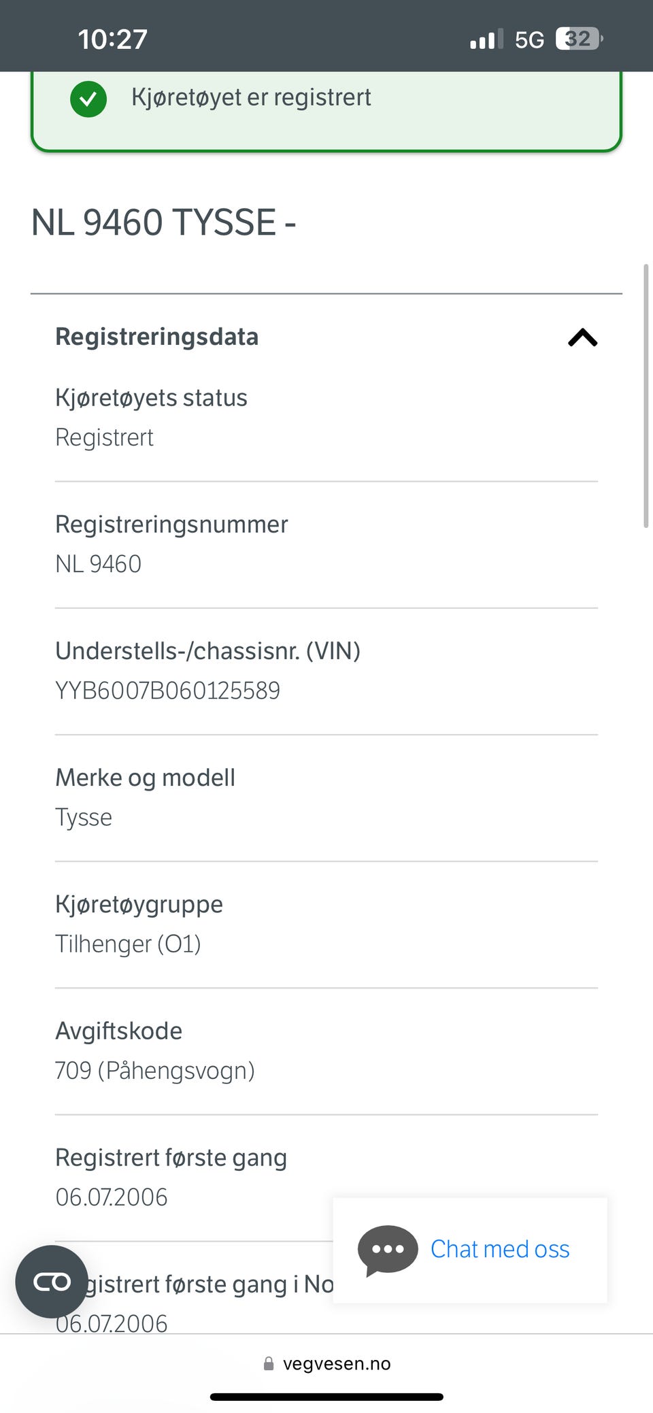Tap the cellular signal bars icon
The height and width of the screenshot is (1413, 653).
486,39
